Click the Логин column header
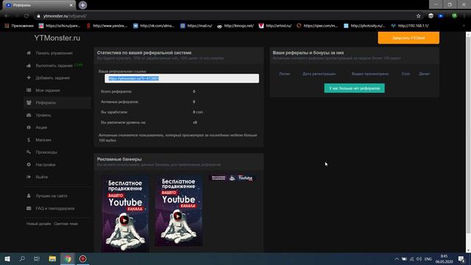471x265 pixels. click(x=285, y=74)
